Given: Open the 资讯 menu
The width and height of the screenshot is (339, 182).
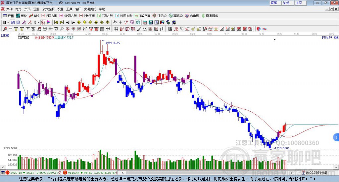Looking at the screenshot, I should pyautogui.click(x=27, y=9).
